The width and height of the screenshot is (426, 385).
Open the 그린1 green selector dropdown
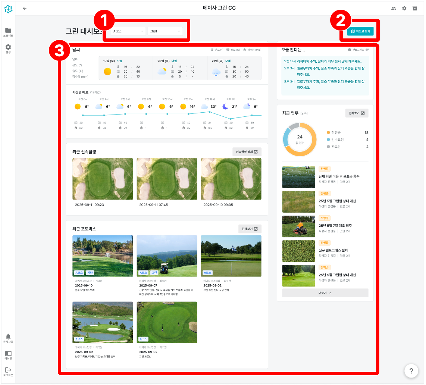click(x=165, y=31)
